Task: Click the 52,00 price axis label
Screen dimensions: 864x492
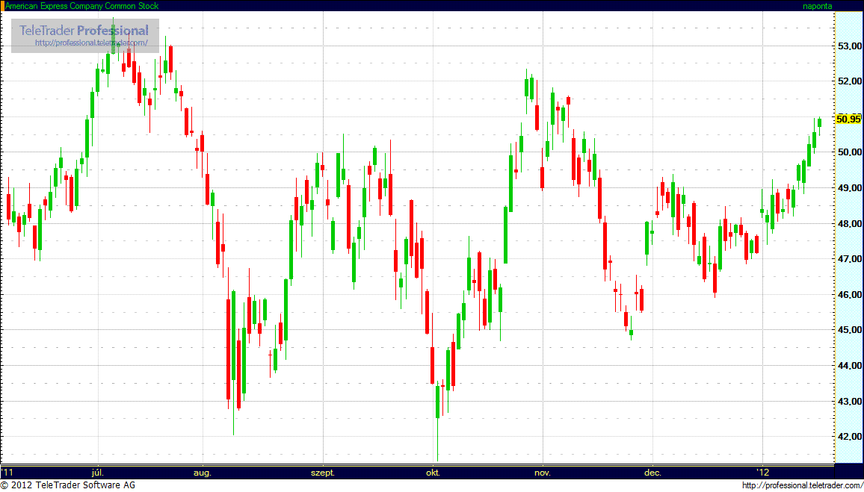Action: coord(849,81)
